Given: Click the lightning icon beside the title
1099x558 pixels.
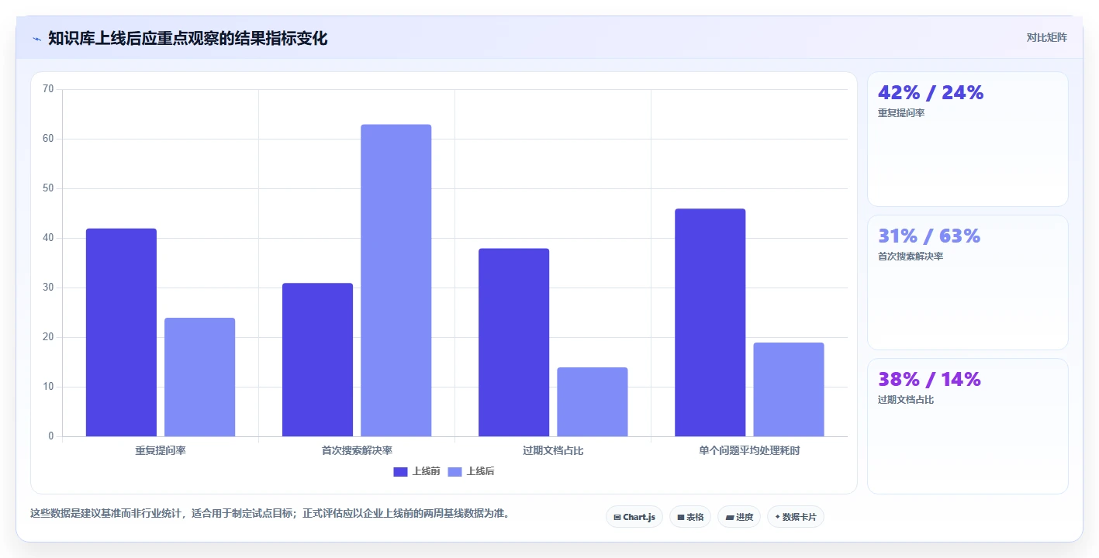Looking at the screenshot, I should click(x=36, y=39).
